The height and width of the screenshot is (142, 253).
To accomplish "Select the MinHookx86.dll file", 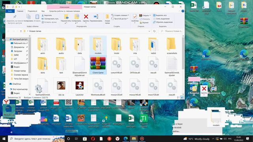I will [x=98, y=87].
